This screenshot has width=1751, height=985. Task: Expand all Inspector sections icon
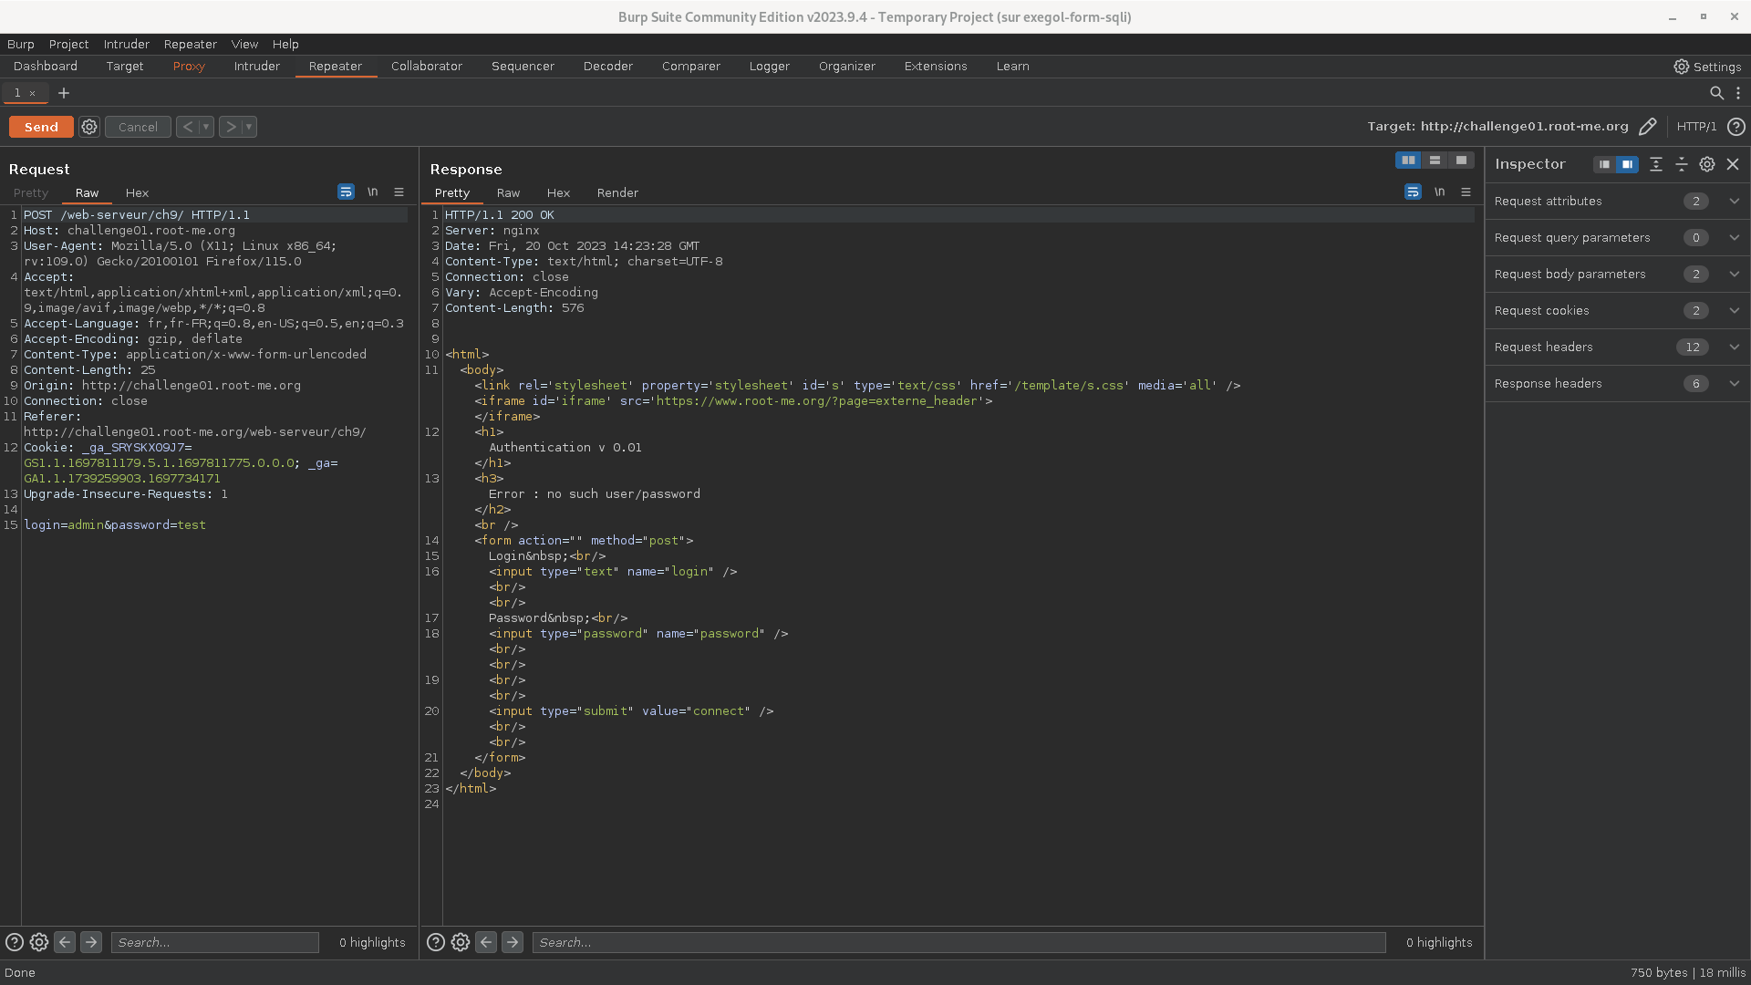[x=1656, y=164]
